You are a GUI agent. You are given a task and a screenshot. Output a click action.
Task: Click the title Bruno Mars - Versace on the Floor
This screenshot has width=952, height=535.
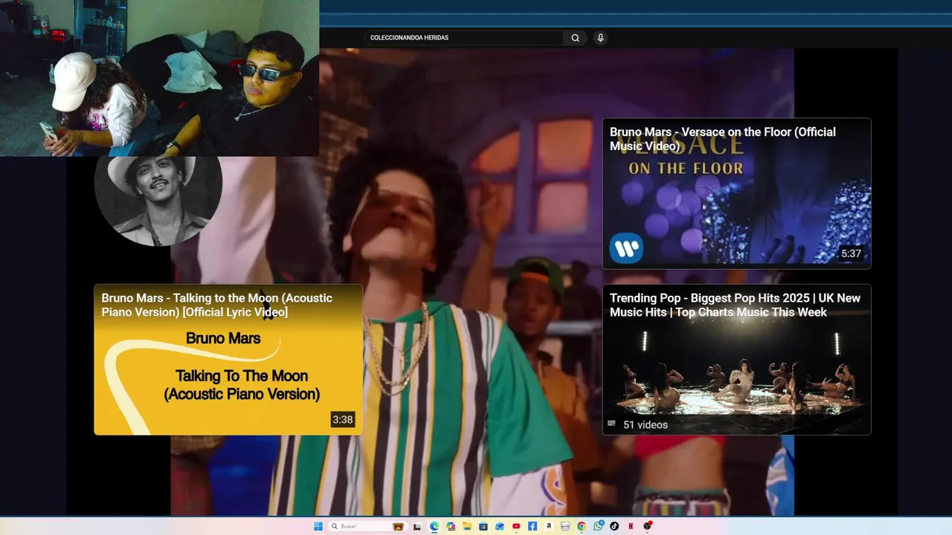723,139
